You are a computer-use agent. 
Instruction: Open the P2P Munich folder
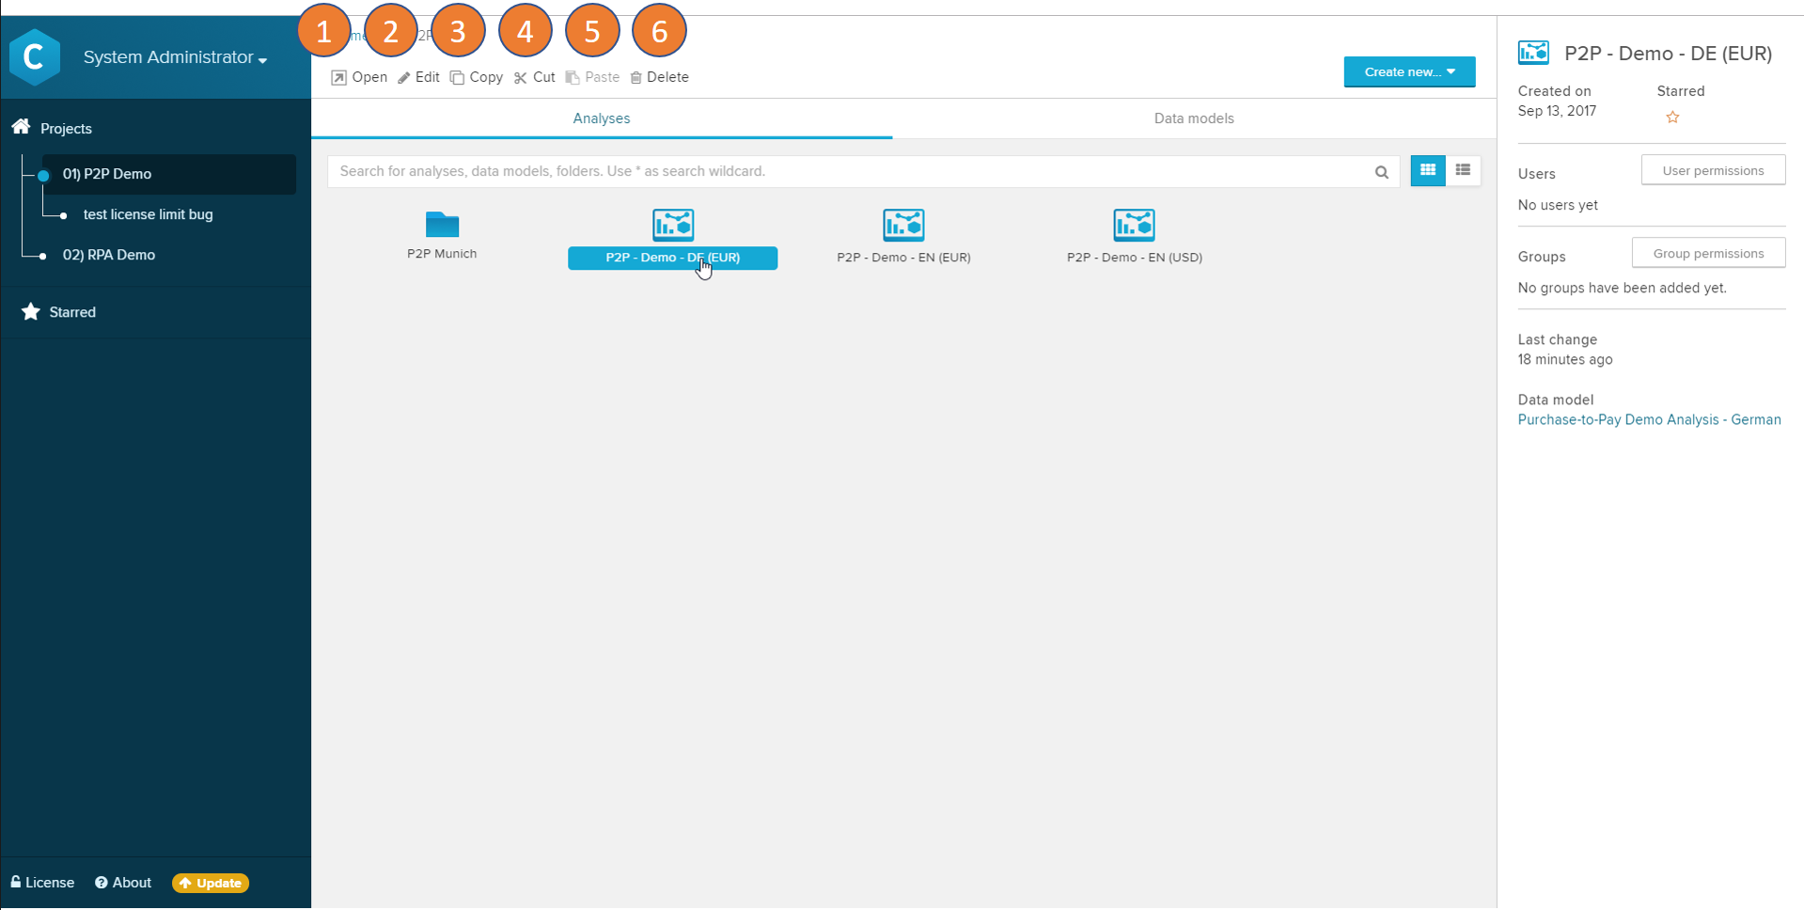click(442, 226)
